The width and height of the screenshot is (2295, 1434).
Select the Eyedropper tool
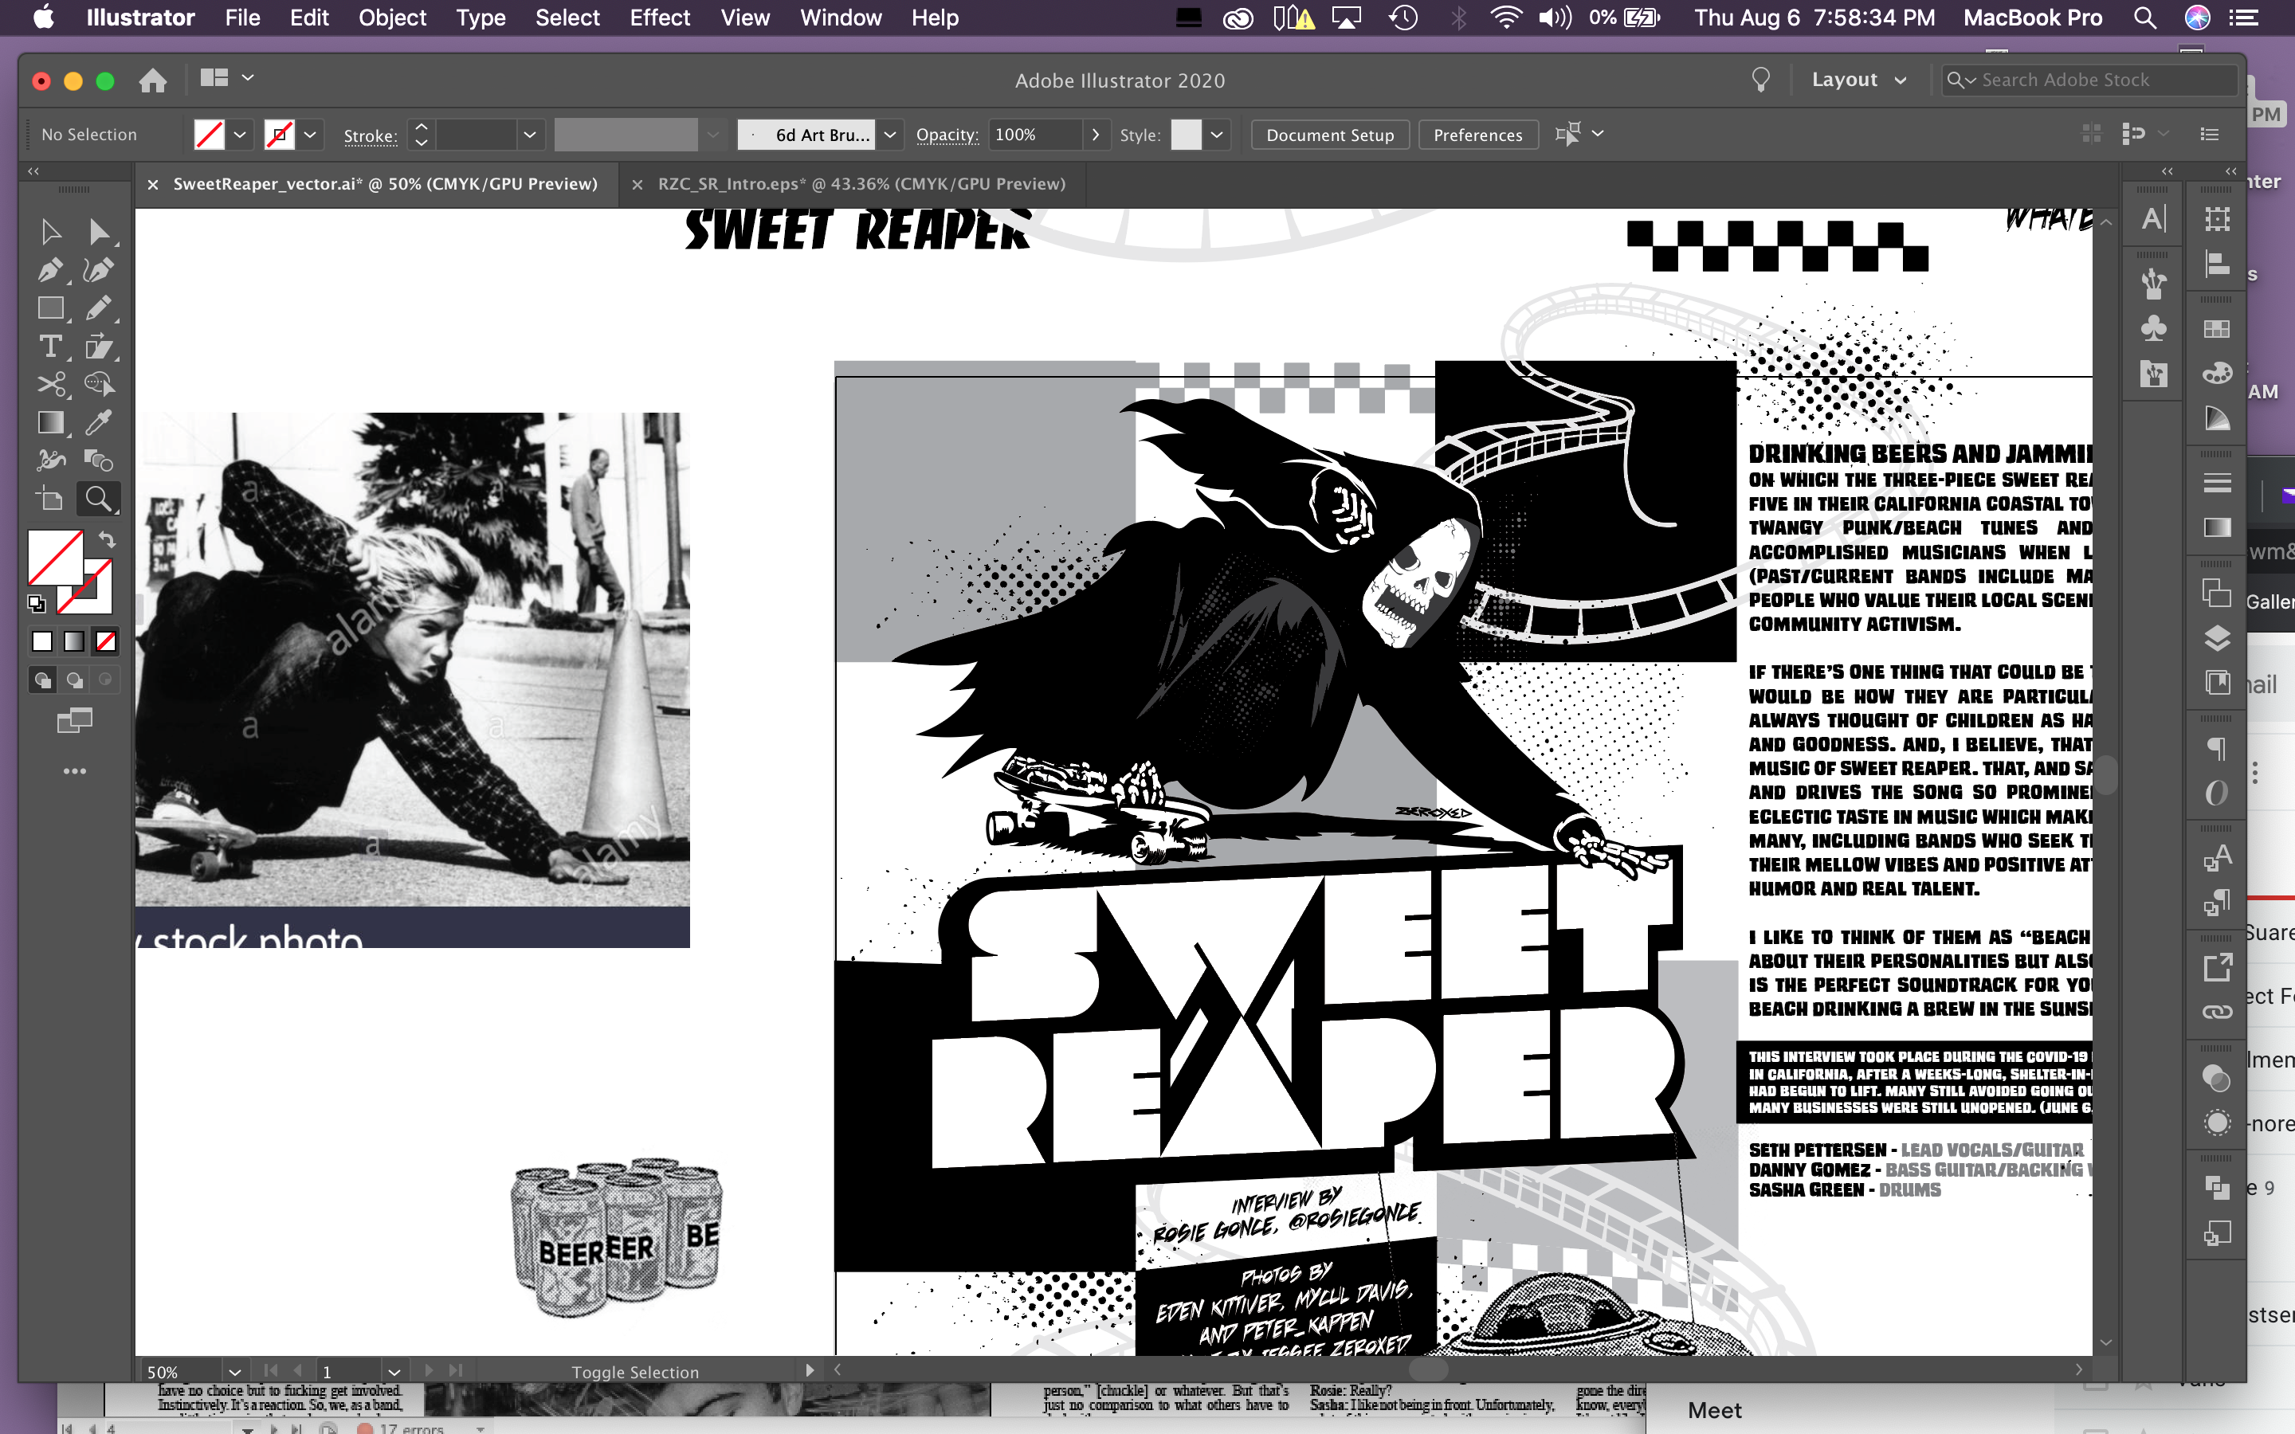pyautogui.click(x=100, y=423)
